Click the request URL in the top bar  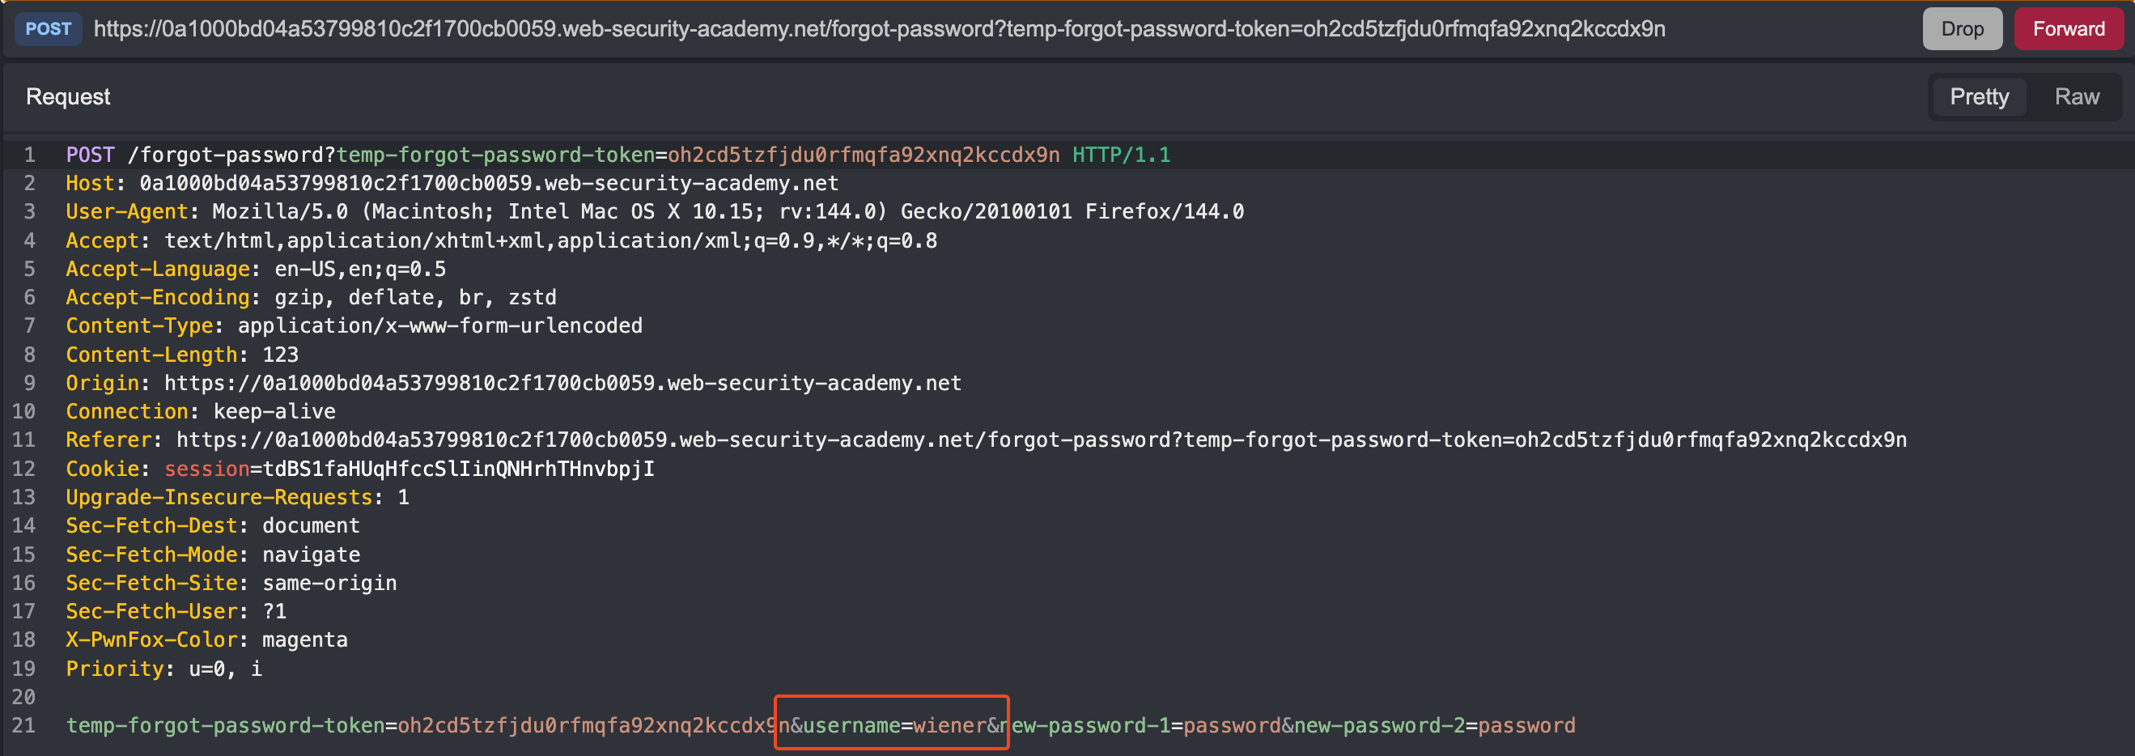pos(879,29)
